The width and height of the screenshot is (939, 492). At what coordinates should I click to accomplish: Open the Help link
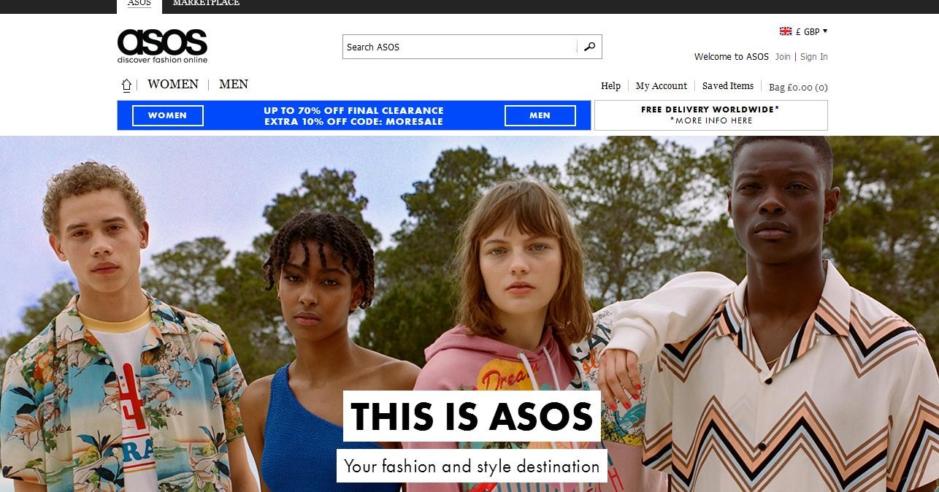[610, 86]
